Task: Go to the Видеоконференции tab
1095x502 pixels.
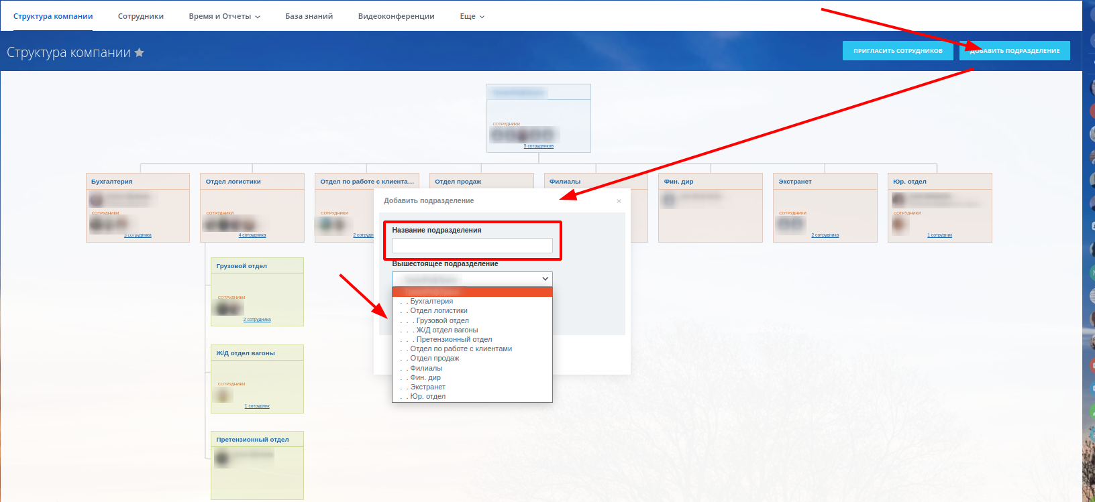Action: tap(396, 16)
